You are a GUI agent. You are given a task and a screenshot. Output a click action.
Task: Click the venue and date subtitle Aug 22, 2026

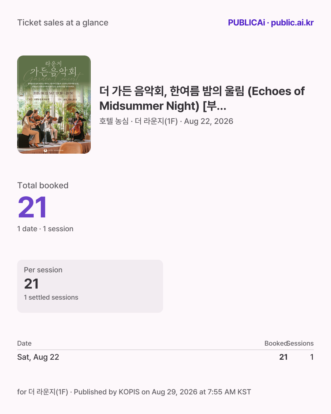[x=166, y=121]
